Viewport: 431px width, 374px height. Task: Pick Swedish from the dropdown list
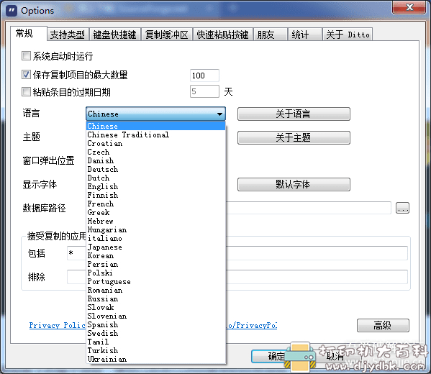[156, 333]
